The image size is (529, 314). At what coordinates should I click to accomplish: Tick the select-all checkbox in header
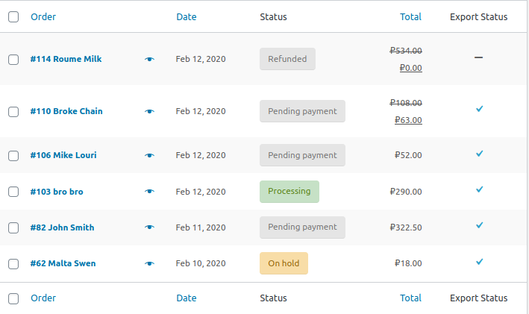click(x=13, y=16)
